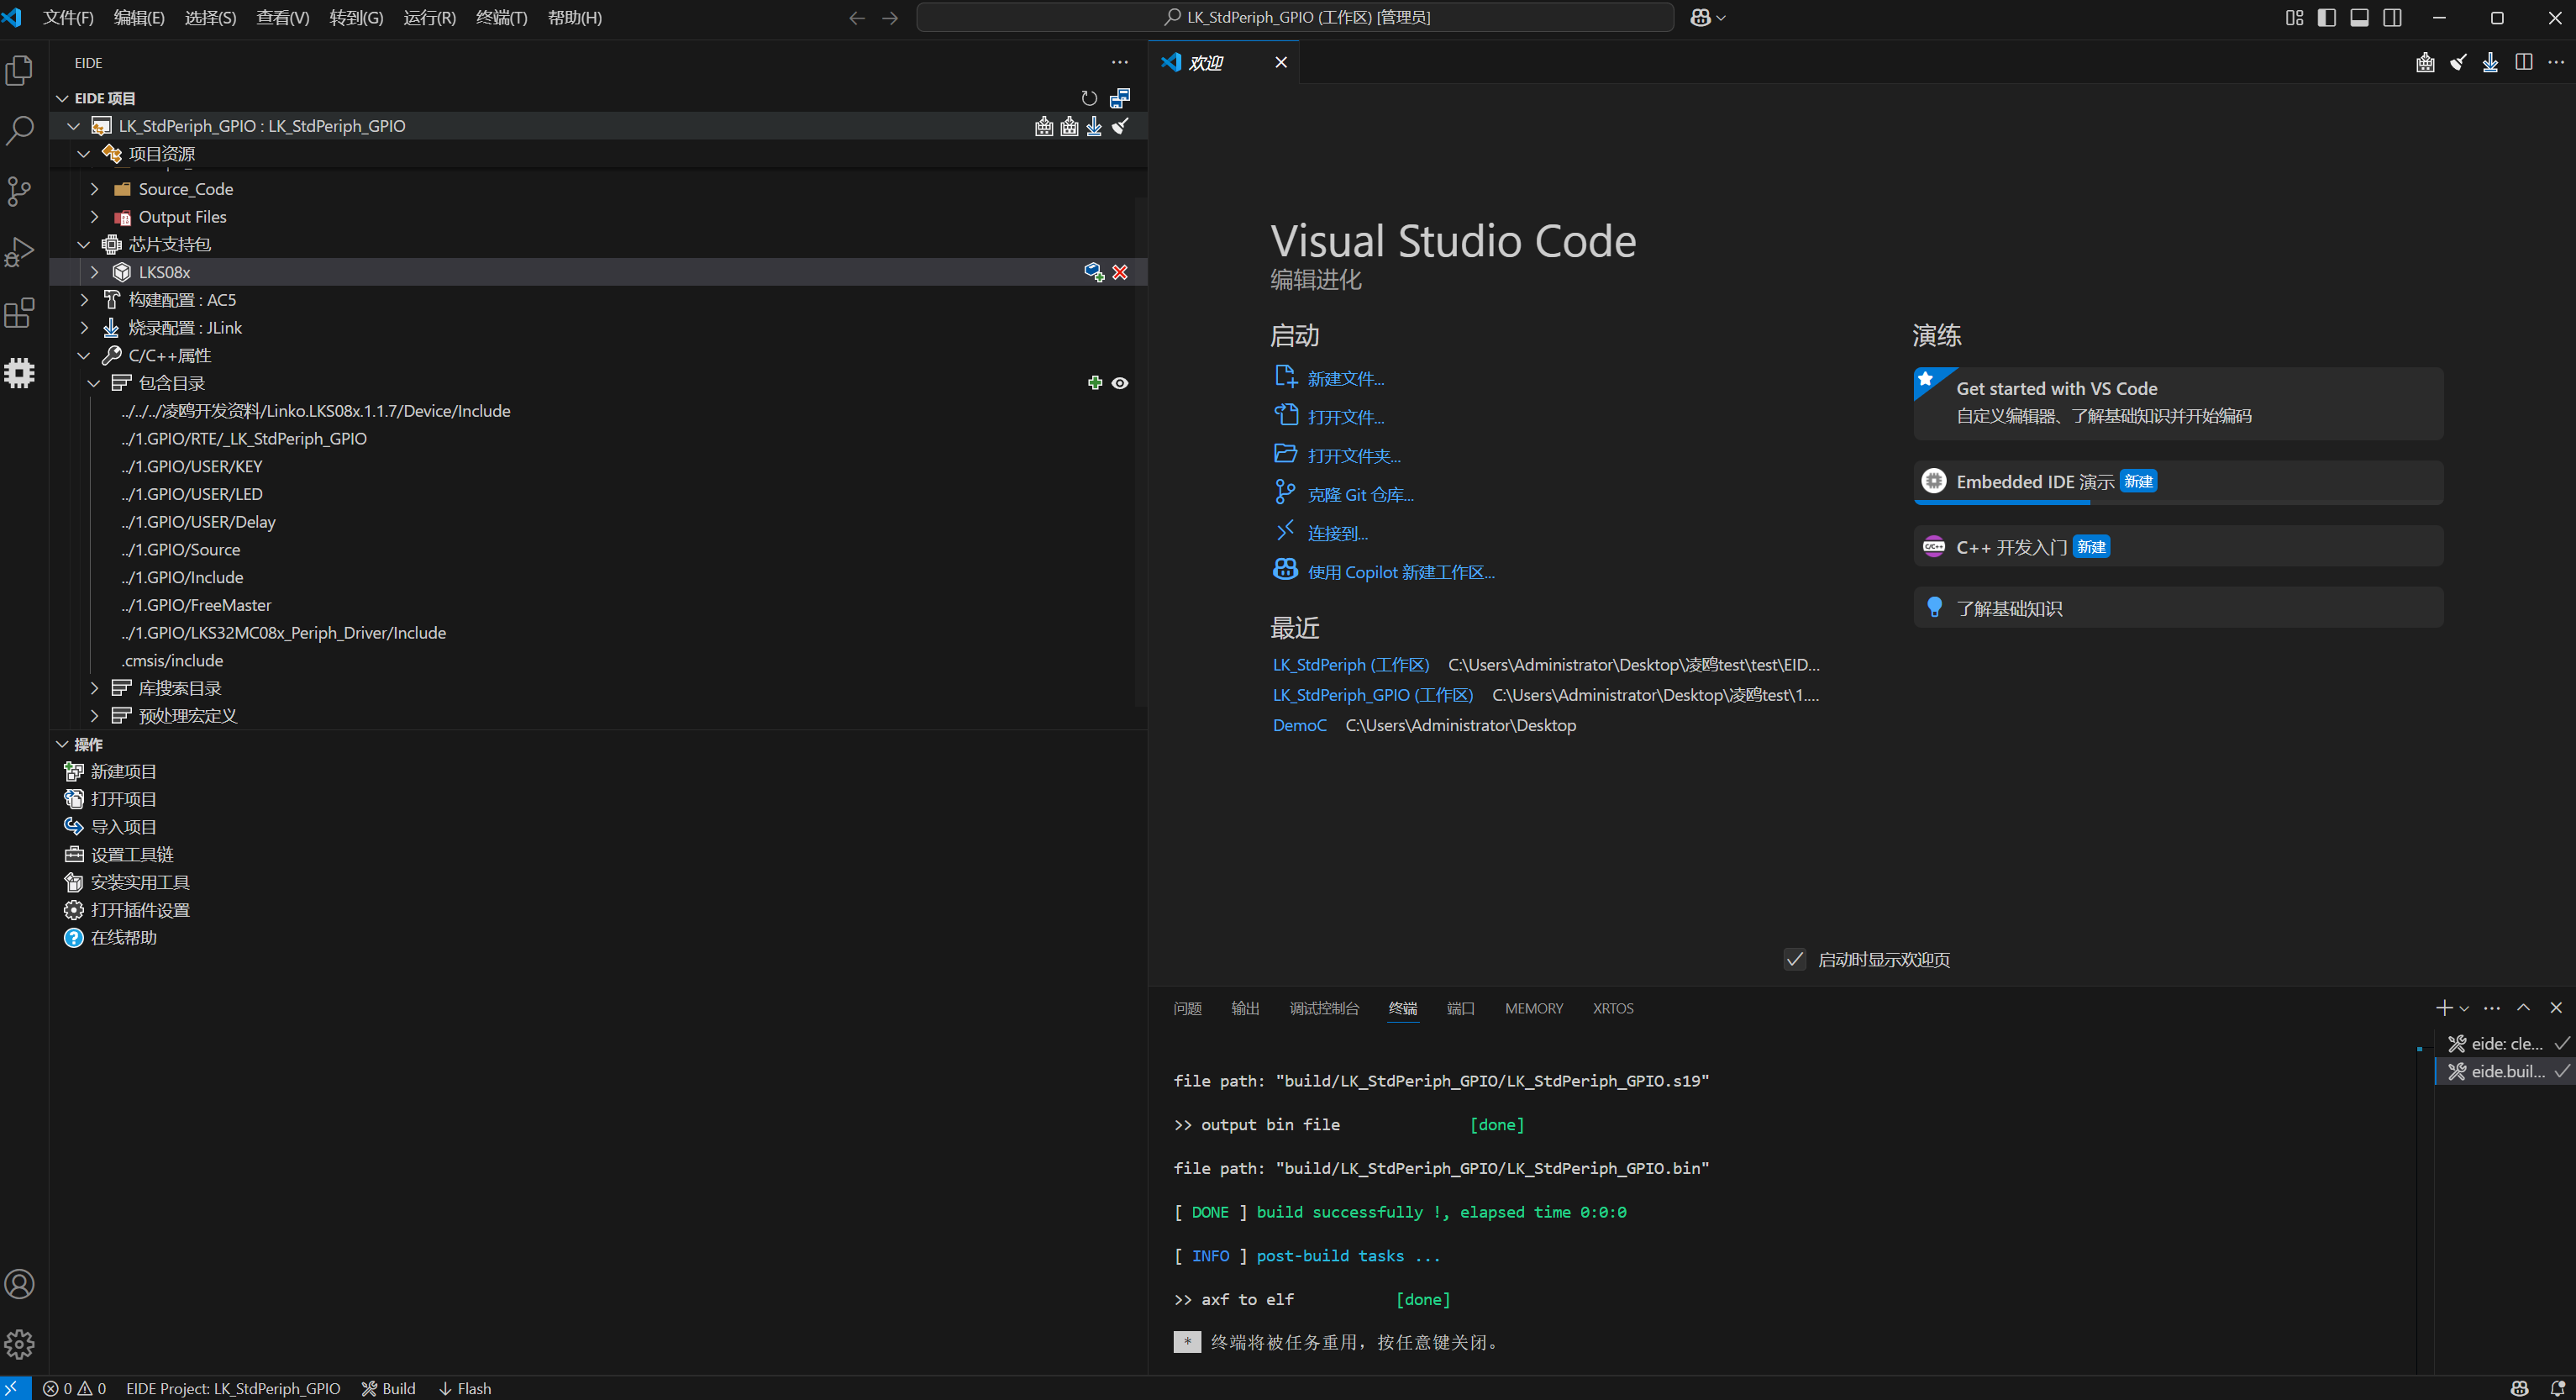Add a new include directory with green plus
This screenshot has height=1400, width=2576.
tap(1094, 383)
